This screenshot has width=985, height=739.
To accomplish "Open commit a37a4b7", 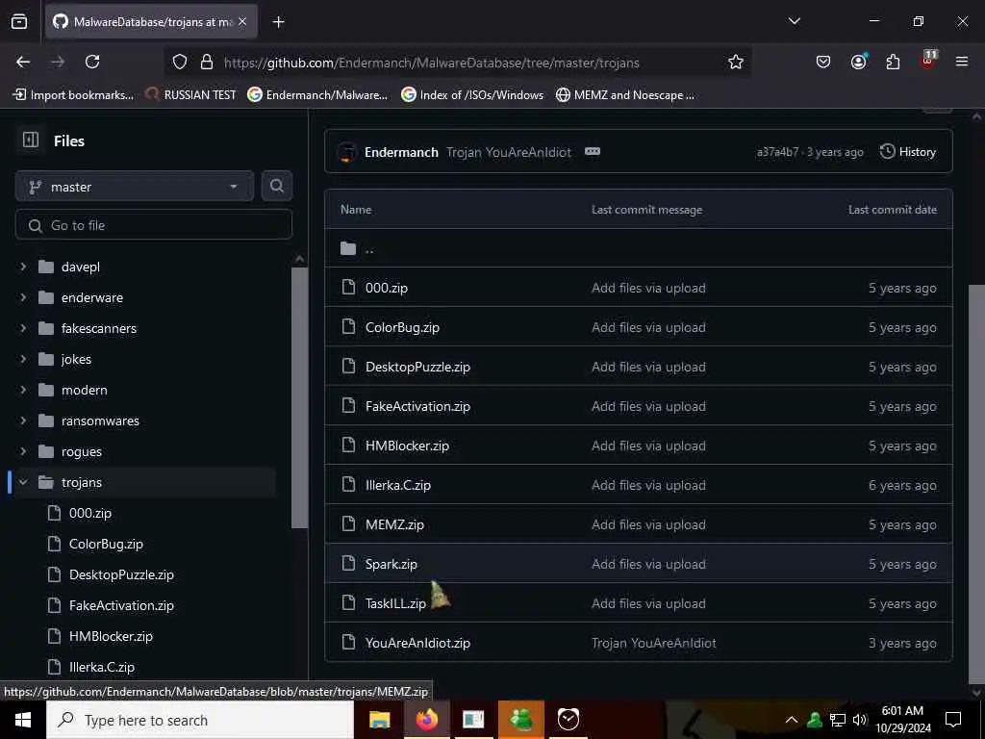I will click(x=777, y=152).
